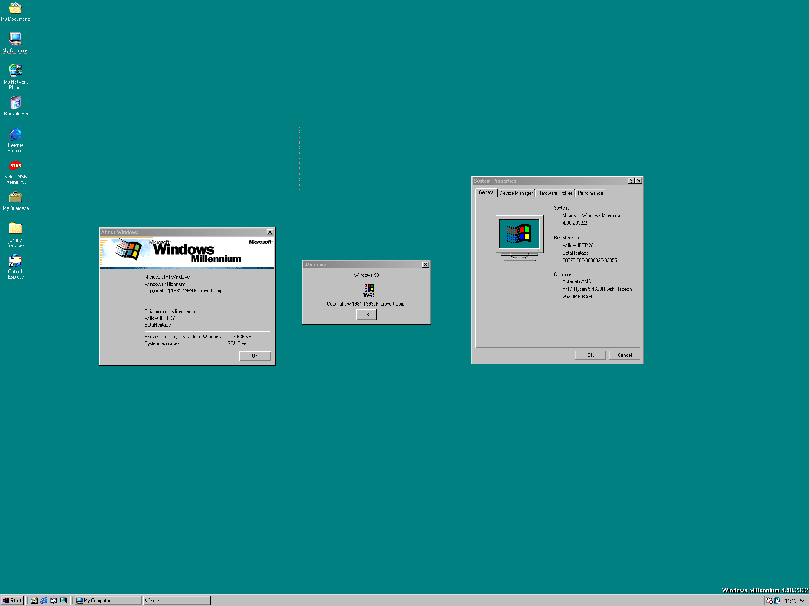
Task: Click the help question mark in System Properties
Action: pyautogui.click(x=631, y=181)
